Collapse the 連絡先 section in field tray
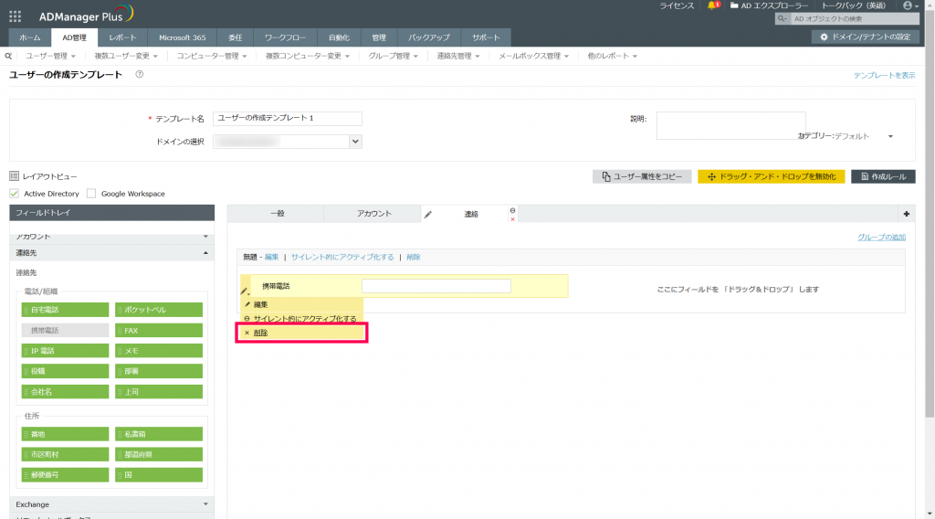Viewport: 935px width, 519px height. [x=111, y=253]
